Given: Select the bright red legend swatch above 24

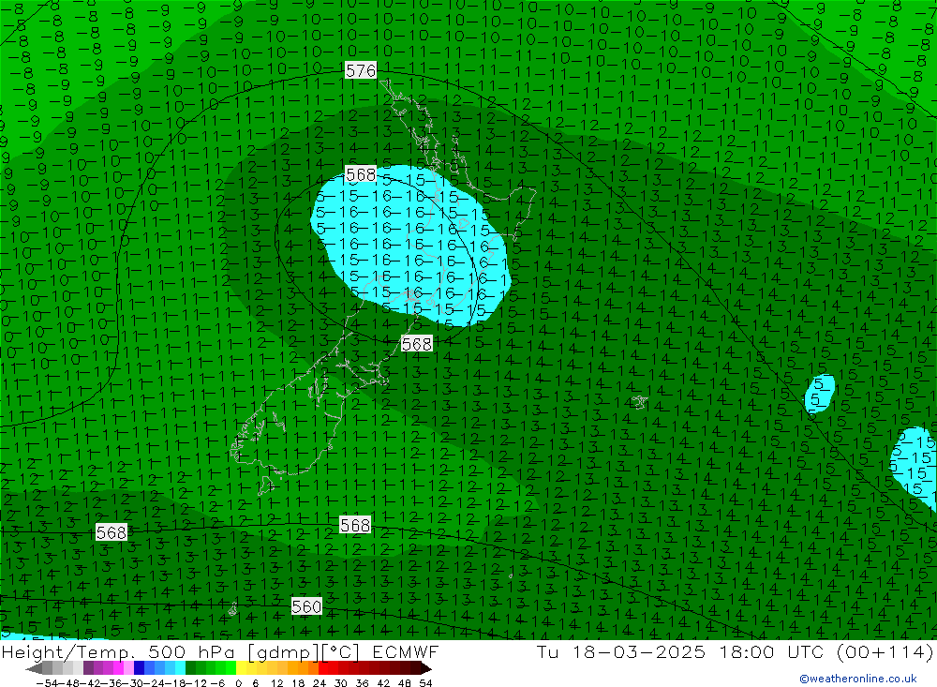Looking at the screenshot, I should tap(323, 668).
